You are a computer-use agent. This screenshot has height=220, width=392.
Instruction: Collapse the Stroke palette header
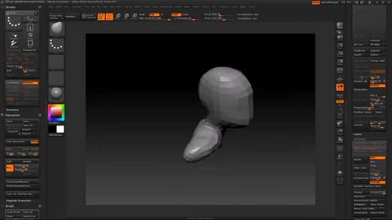tap(10, 7)
